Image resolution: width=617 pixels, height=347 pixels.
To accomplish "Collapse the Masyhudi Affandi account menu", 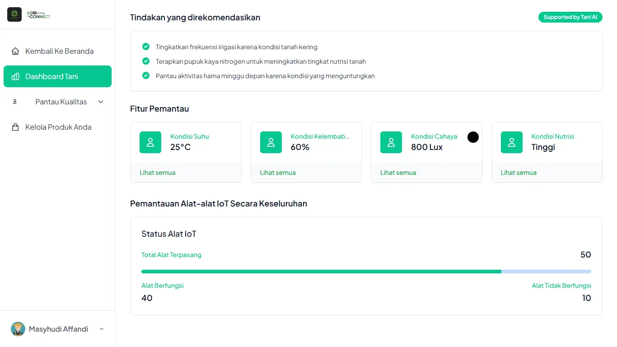I will pos(101,328).
